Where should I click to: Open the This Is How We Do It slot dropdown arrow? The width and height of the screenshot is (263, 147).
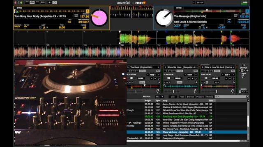coord(233,67)
